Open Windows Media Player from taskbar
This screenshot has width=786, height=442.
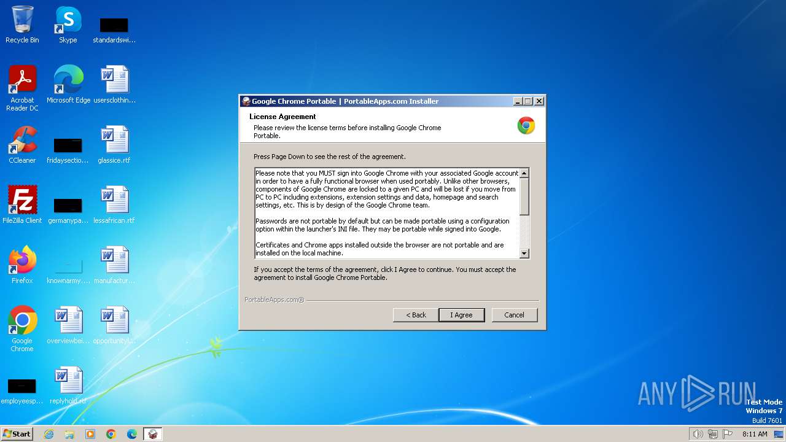[x=90, y=434]
